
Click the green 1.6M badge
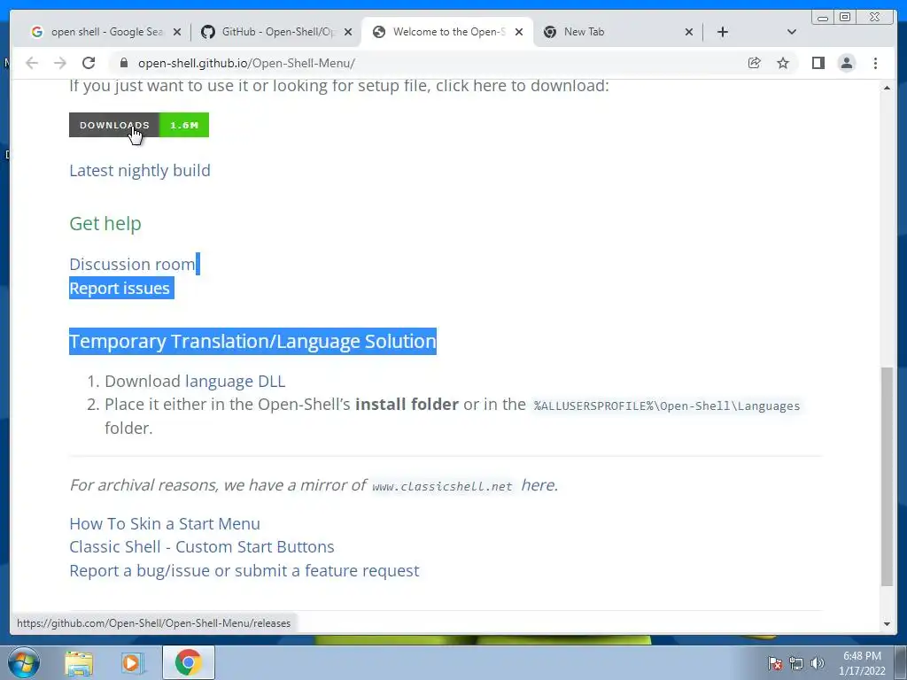click(x=184, y=125)
